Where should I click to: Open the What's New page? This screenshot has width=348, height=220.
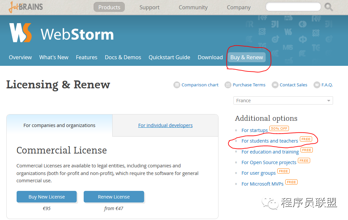[54, 57]
